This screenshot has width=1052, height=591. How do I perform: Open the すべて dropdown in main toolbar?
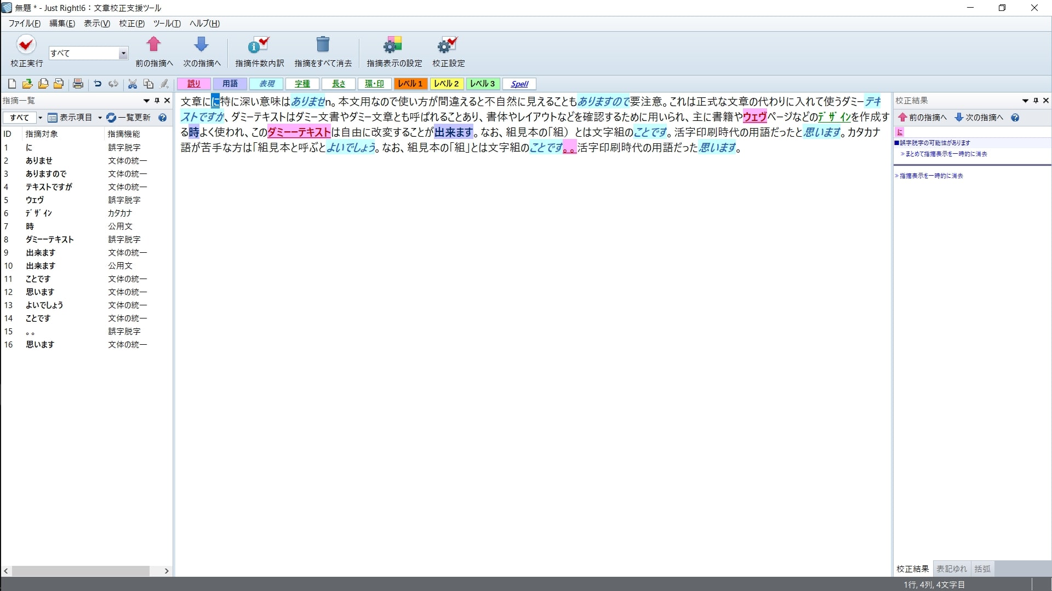[x=123, y=53]
